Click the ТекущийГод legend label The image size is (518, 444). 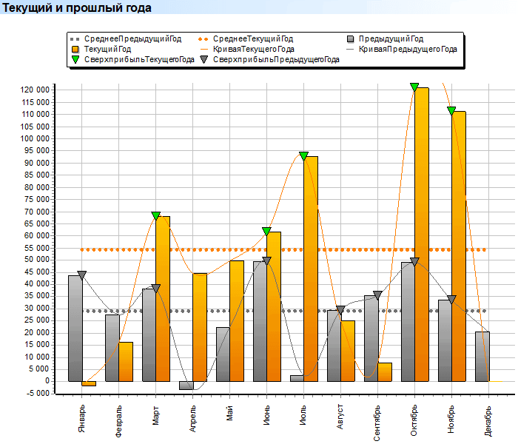(108, 50)
